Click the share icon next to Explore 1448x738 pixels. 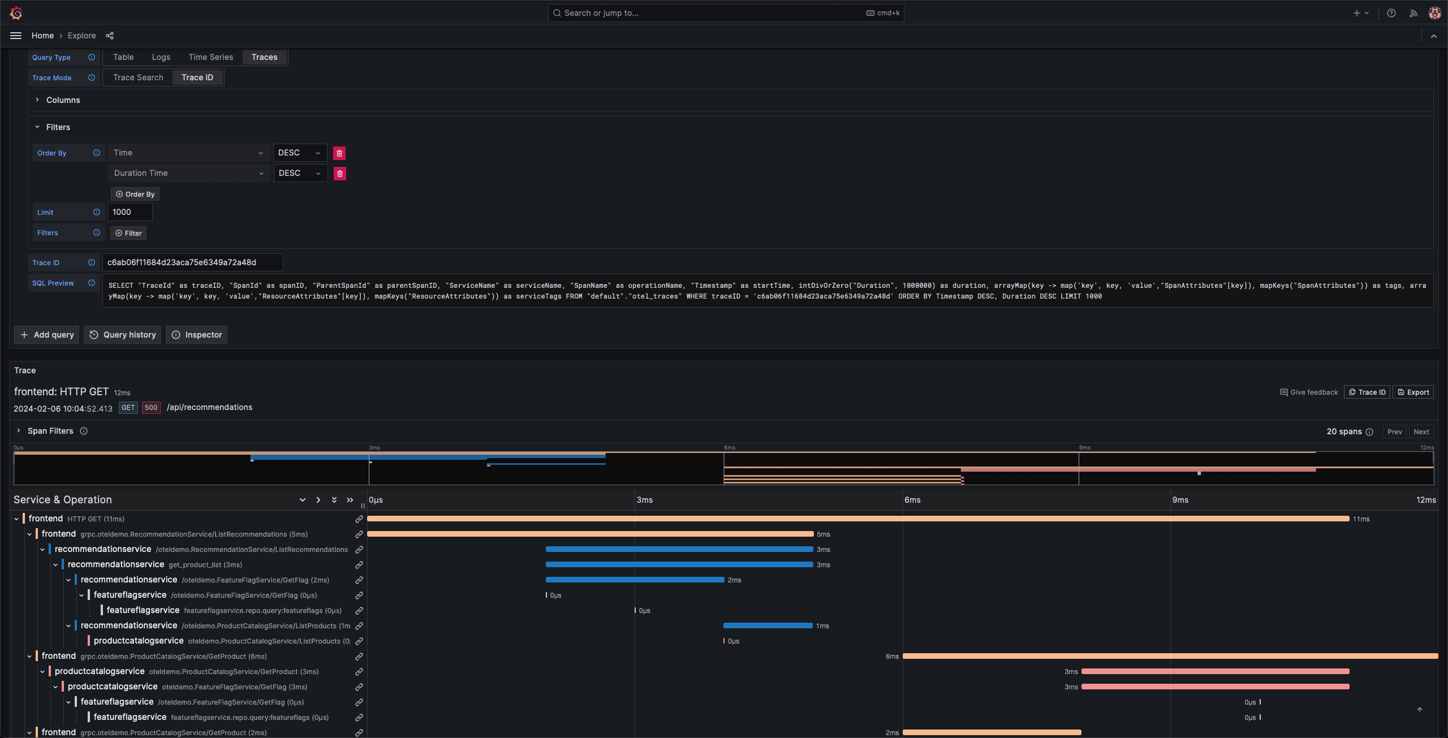click(x=110, y=36)
